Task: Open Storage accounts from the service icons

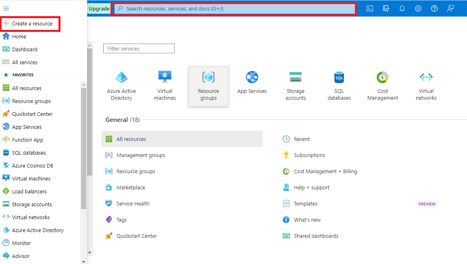Action: pyautogui.click(x=295, y=86)
